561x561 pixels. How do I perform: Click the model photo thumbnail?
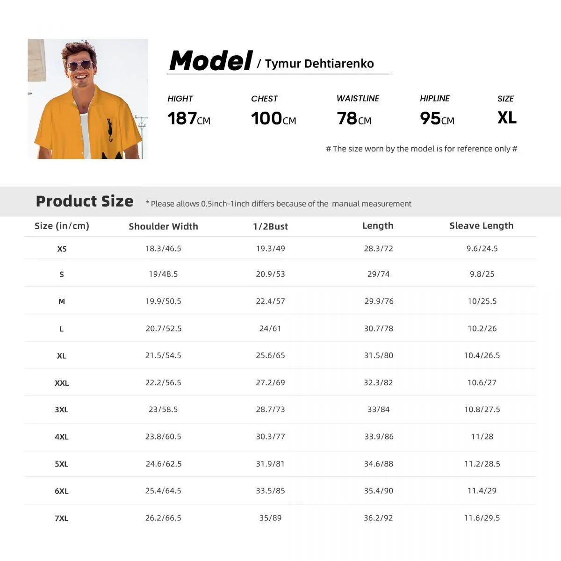click(88, 99)
